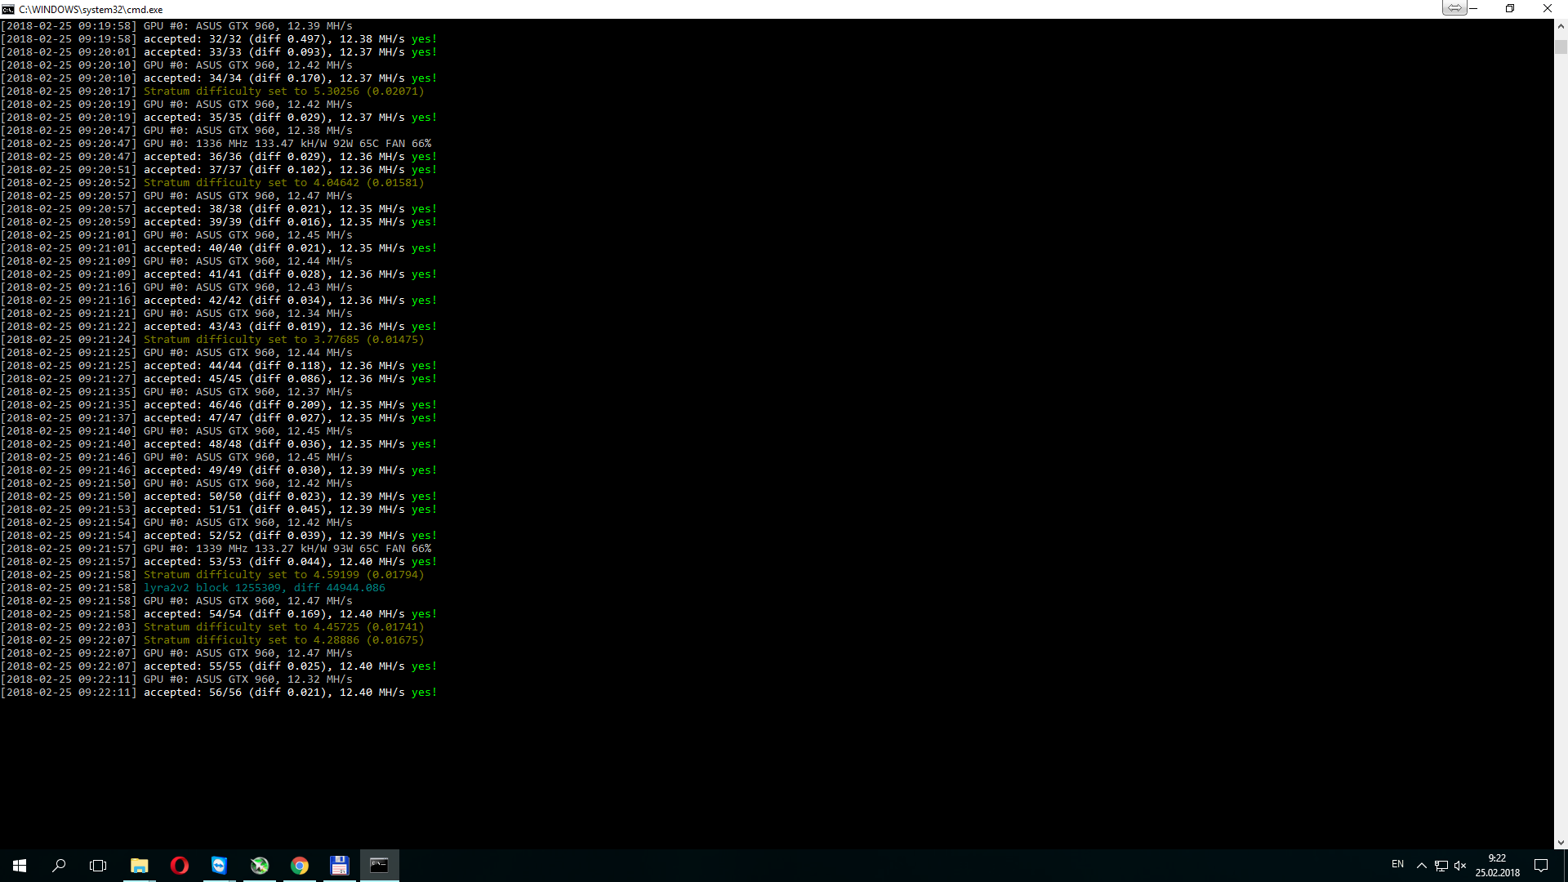Open the Windows Start menu
Viewport: 1568px width, 882px height.
pyautogui.click(x=20, y=866)
